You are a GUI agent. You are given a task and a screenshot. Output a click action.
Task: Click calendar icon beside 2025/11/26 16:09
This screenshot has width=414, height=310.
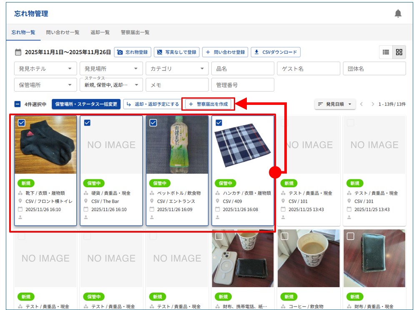(x=152, y=209)
